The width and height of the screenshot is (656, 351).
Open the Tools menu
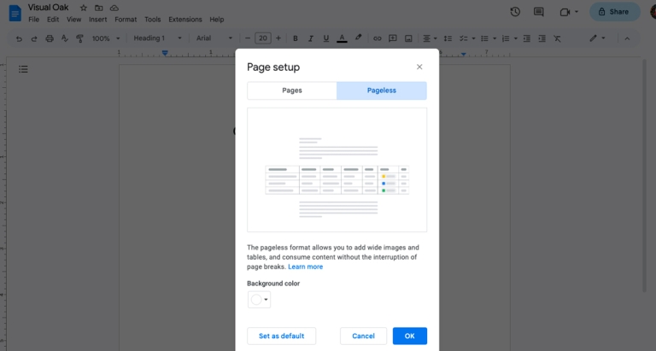(x=153, y=20)
